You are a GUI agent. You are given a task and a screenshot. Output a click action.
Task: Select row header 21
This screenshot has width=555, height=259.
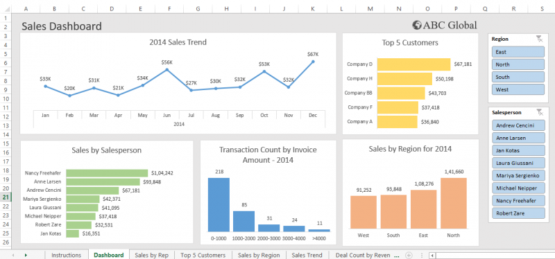(x=6, y=197)
